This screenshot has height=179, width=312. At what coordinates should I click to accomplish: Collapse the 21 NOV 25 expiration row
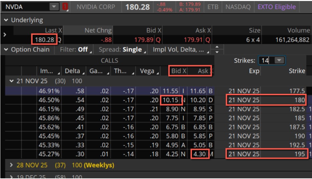[11, 81]
